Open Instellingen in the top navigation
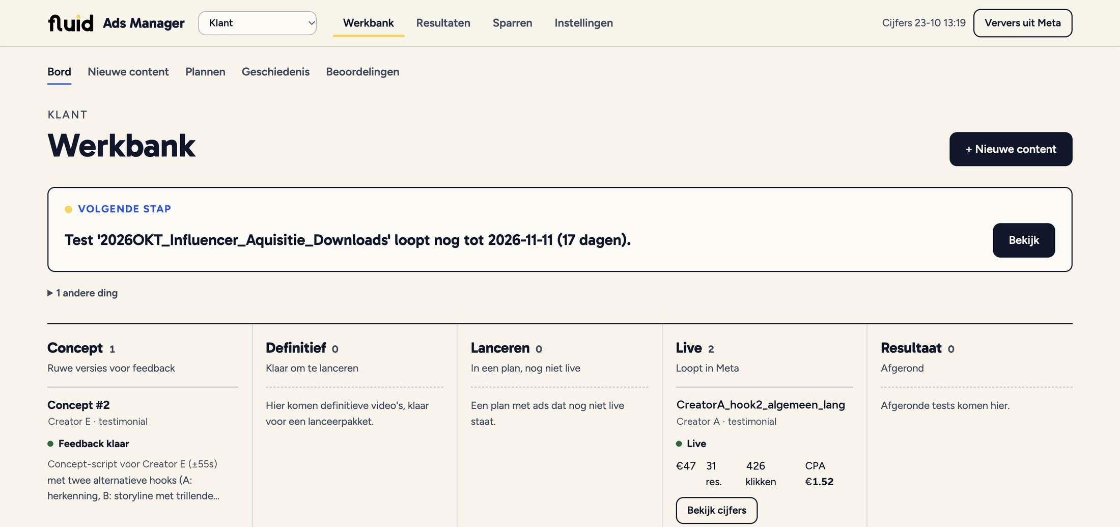Screen dimensions: 1120x527 coord(583,23)
